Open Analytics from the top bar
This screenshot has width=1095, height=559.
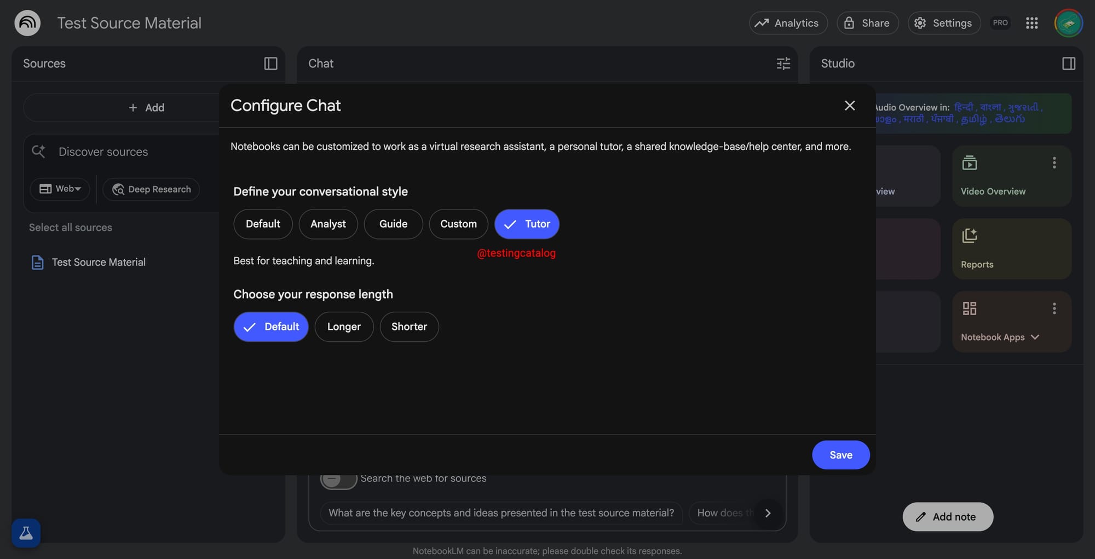[x=788, y=23]
